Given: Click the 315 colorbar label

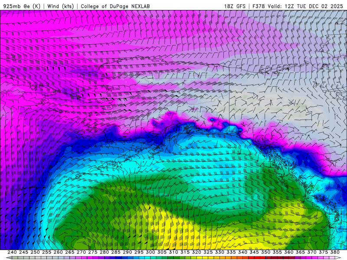Looking at the screenshot, I should [x=185, y=252].
